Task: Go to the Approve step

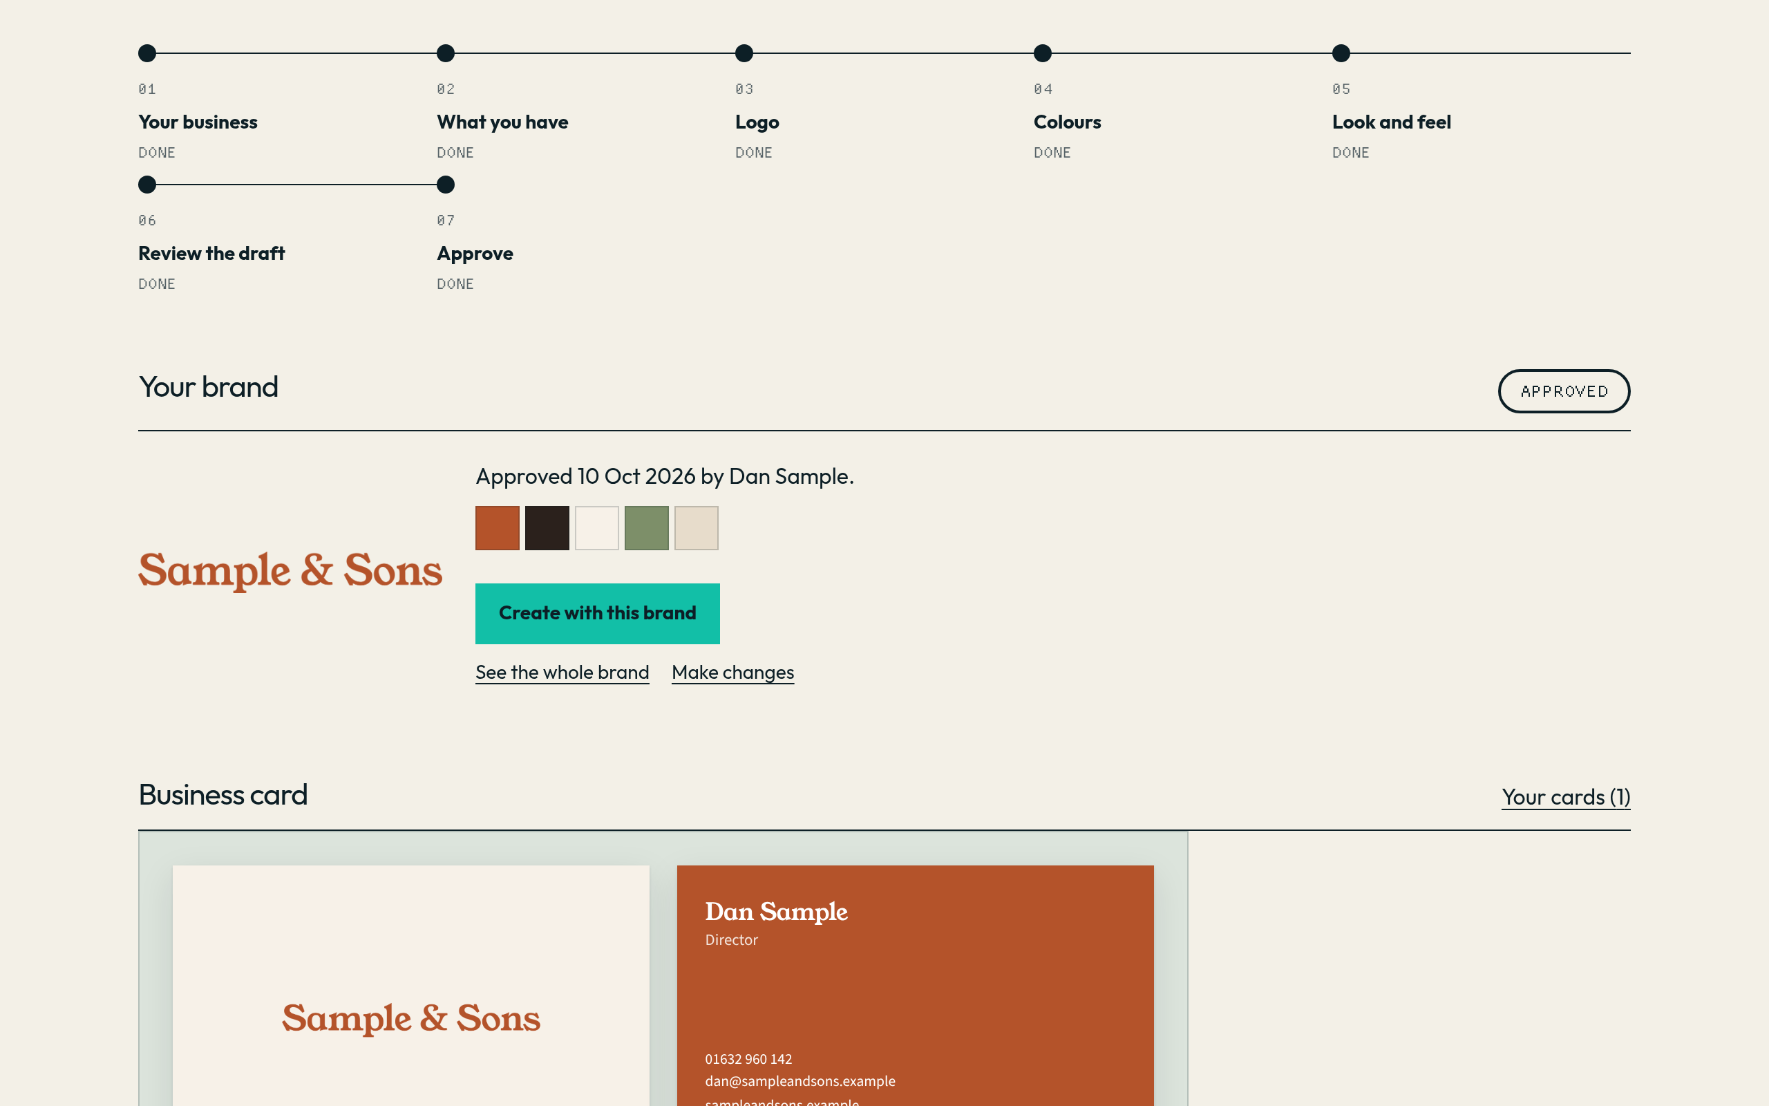Action: (475, 254)
